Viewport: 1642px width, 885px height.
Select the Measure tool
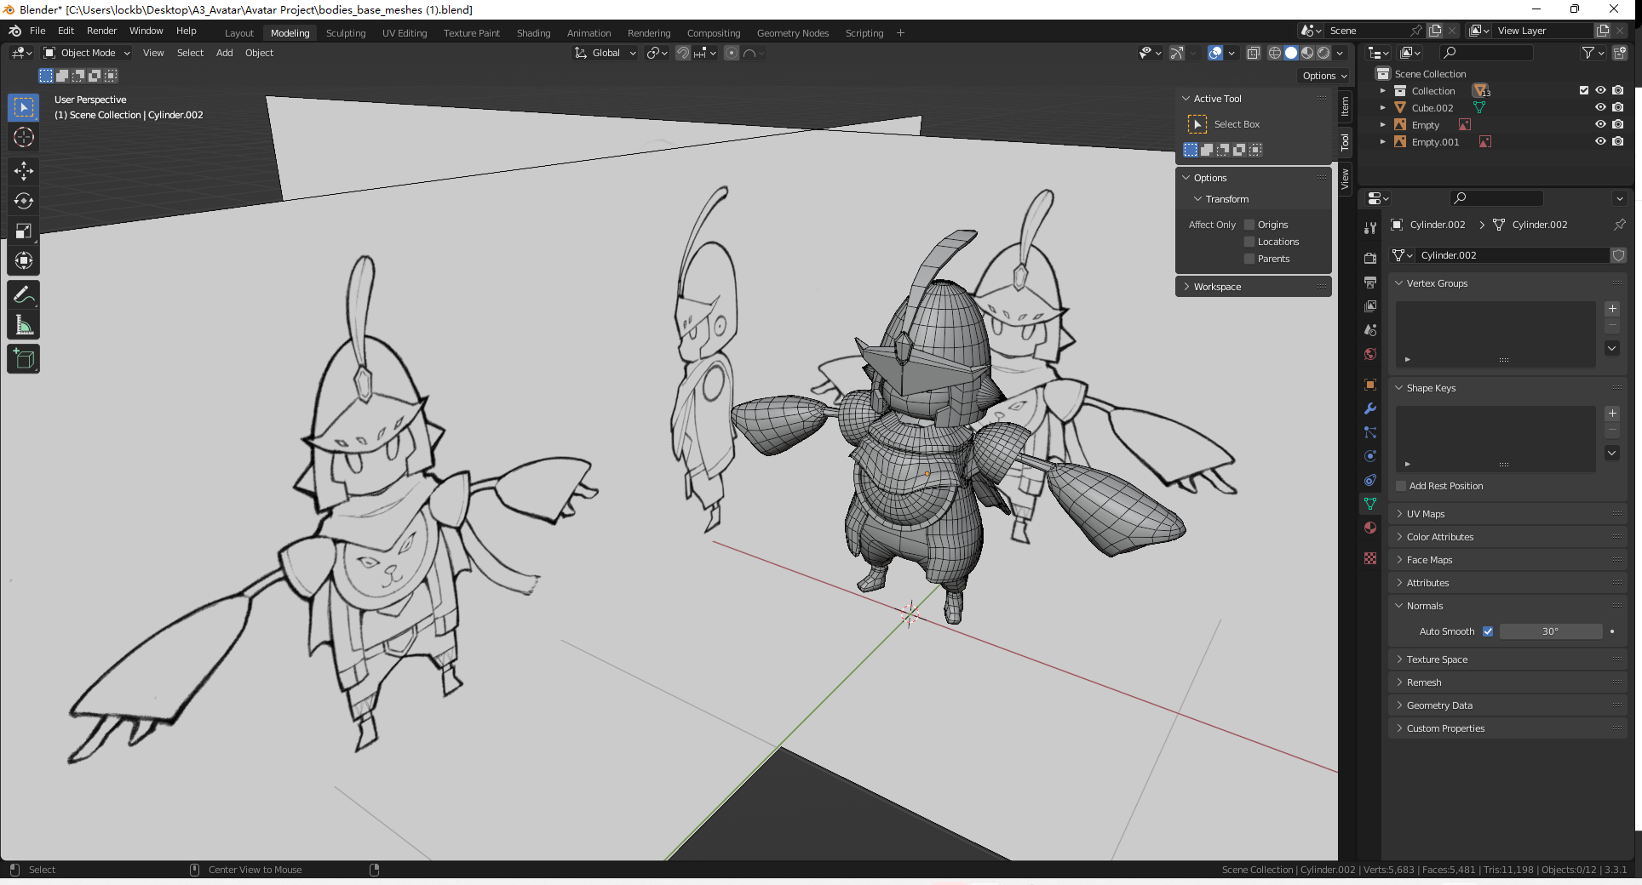tap(24, 325)
